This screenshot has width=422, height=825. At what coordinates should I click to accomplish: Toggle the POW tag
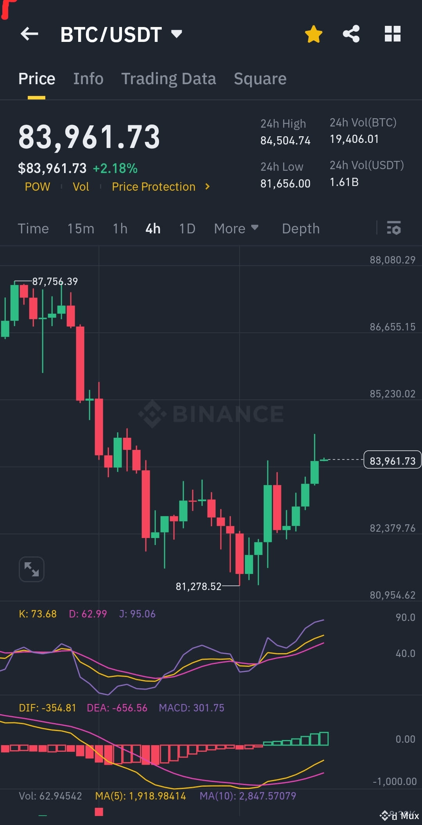click(x=38, y=187)
